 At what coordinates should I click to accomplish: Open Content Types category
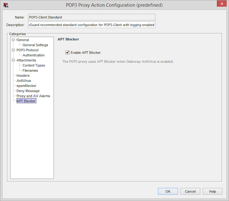tap(34, 66)
